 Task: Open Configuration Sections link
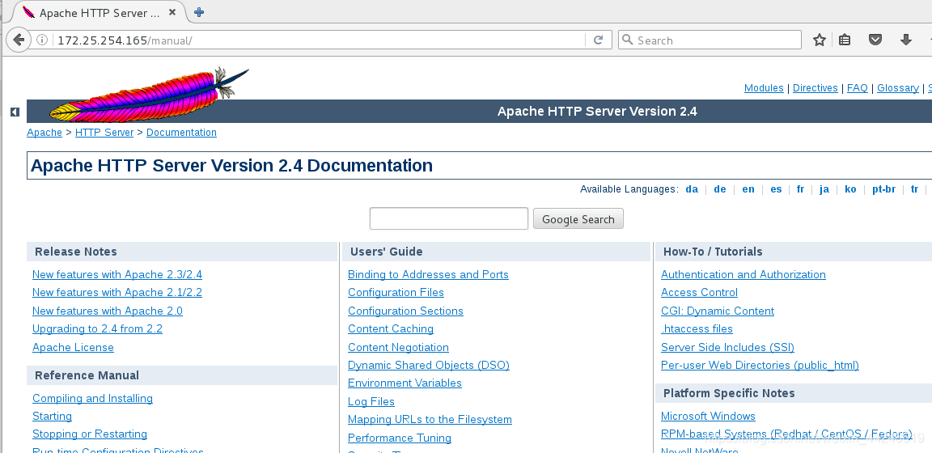(405, 311)
